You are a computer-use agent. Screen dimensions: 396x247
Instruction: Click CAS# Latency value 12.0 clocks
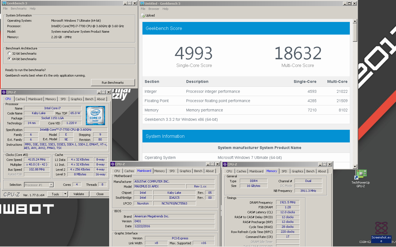pos(288,212)
